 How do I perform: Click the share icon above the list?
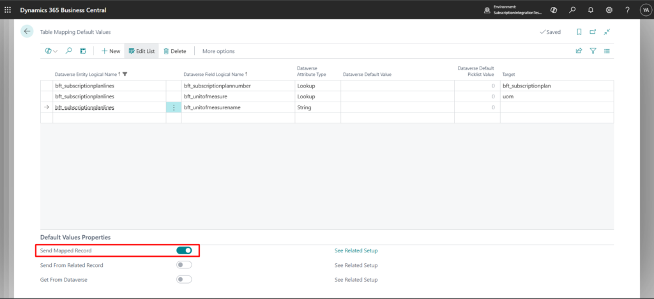point(579,51)
